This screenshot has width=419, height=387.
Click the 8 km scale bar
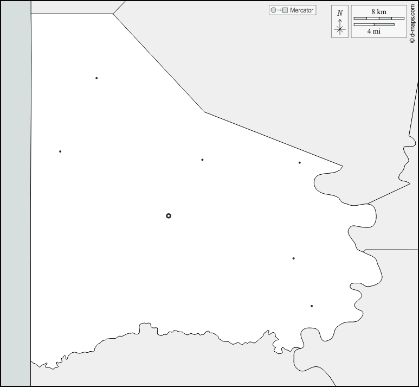(379, 18)
